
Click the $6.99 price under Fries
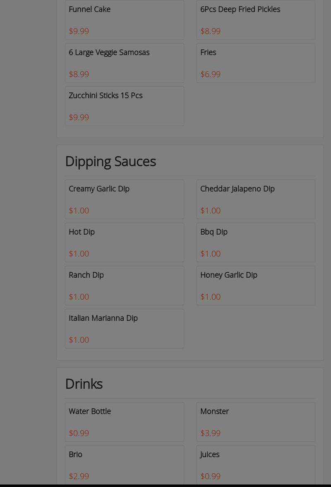coord(210,74)
